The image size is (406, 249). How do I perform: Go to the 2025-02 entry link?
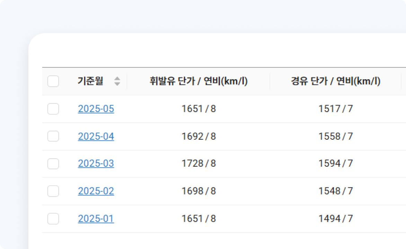coord(96,191)
